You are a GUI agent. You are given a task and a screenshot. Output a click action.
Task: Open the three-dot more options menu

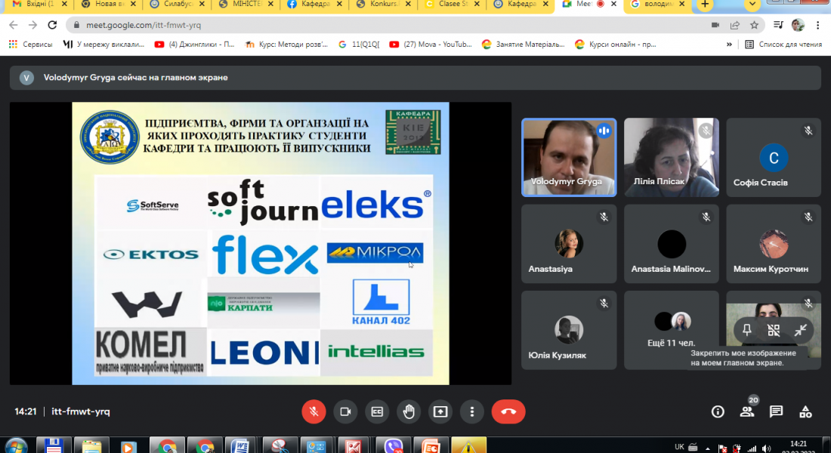click(x=472, y=411)
